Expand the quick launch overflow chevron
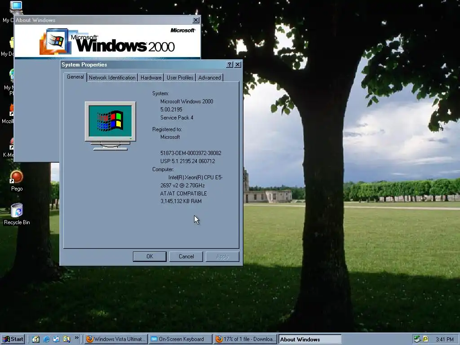Viewport: 460px width, 345px height. pyautogui.click(x=76, y=338)
